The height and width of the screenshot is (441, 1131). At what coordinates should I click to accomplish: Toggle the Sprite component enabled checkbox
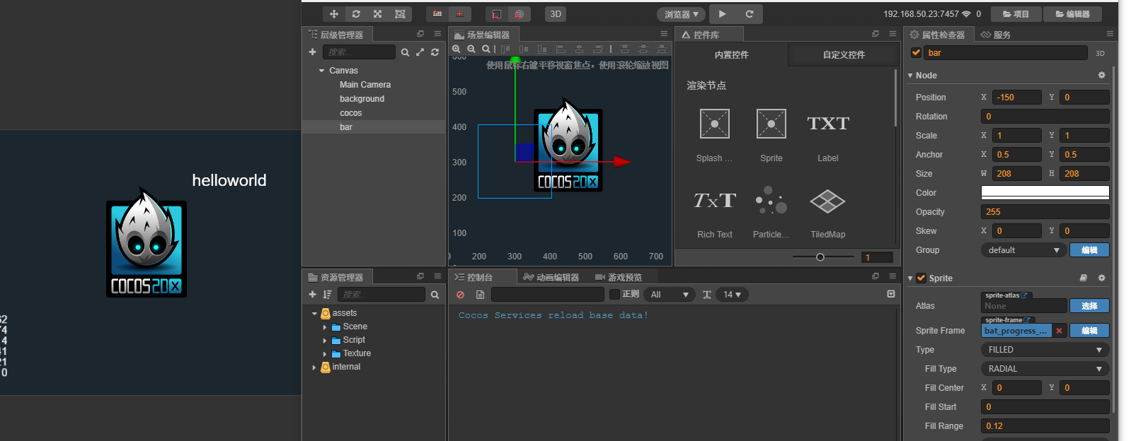(x=921, y=278)
